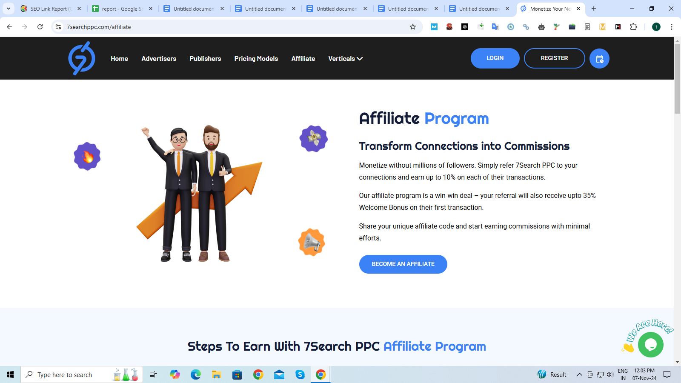Open the Pricing Models menu item
Screen dimensions: 681x383
point(256,59)
